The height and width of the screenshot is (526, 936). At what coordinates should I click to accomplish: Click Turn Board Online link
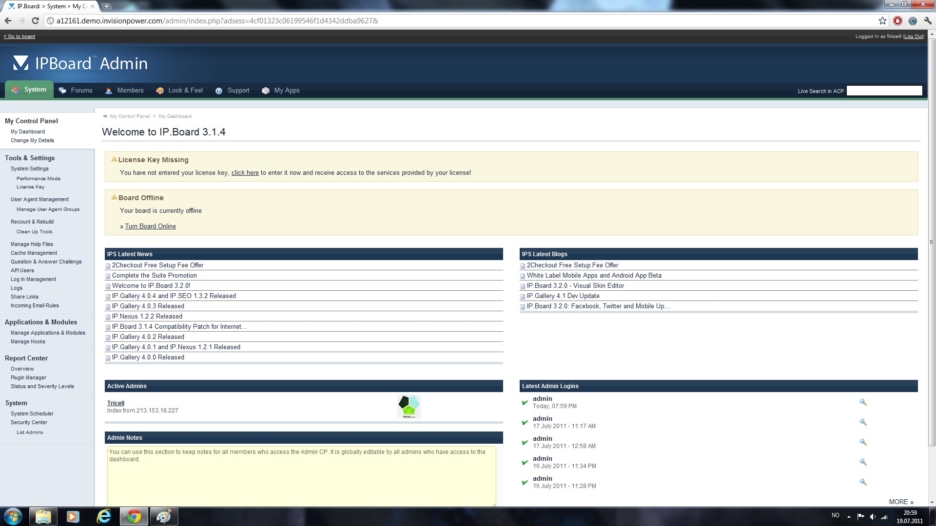point(151,226)
